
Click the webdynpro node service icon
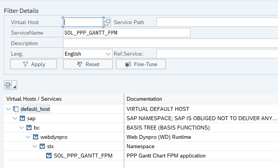pyautogui.click(x=35, y=137)
